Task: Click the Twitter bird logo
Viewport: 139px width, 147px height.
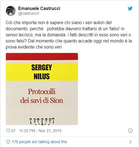Action: click(130, 9)
